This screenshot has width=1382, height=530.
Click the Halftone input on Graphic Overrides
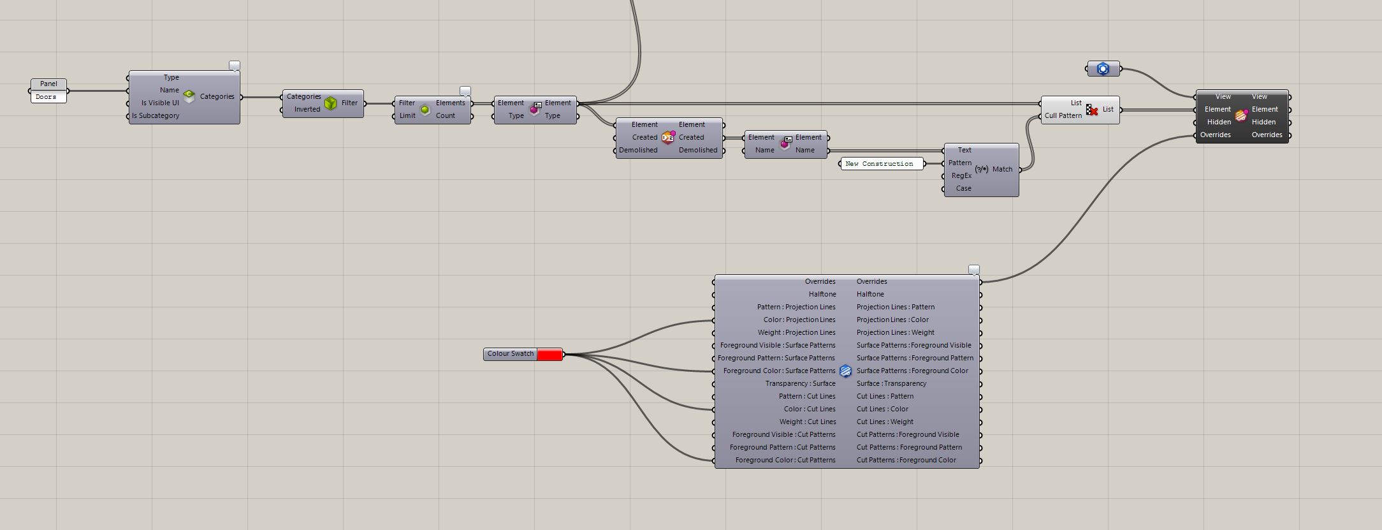click(x=822, y=294)
